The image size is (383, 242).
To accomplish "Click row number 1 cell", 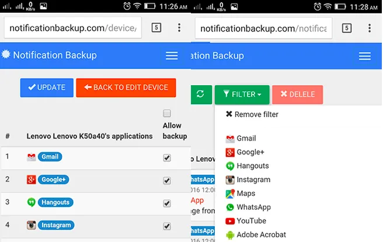I will point(8,156).
